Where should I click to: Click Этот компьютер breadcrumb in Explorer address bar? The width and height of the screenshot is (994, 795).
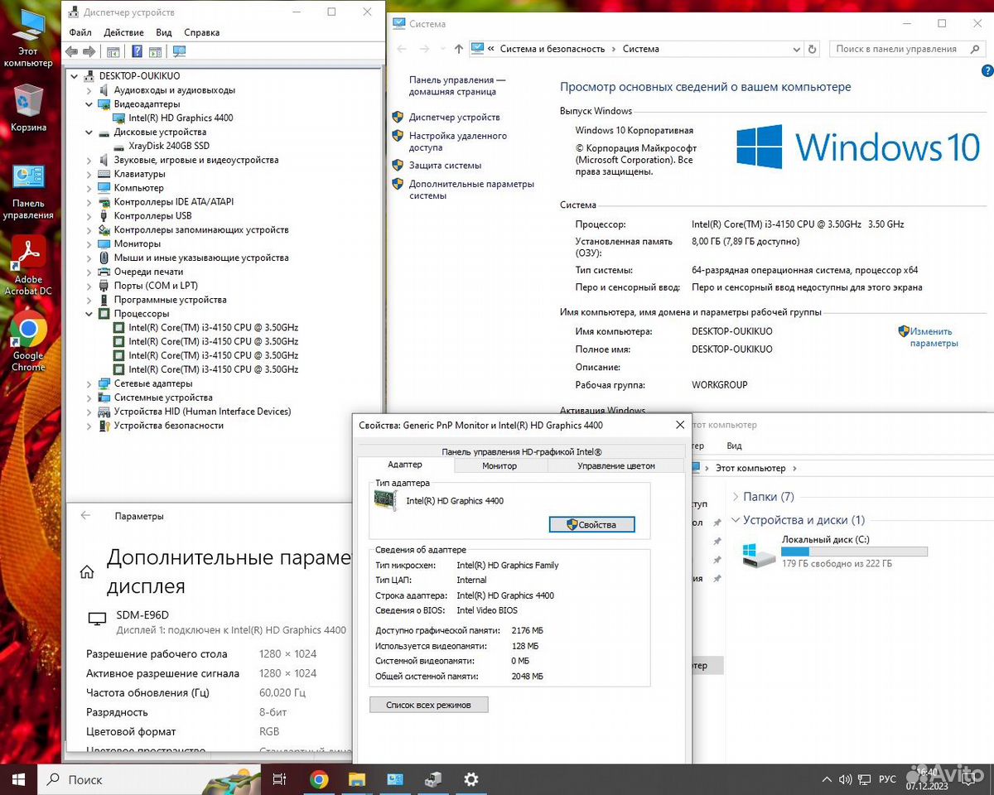pos(750,468)
